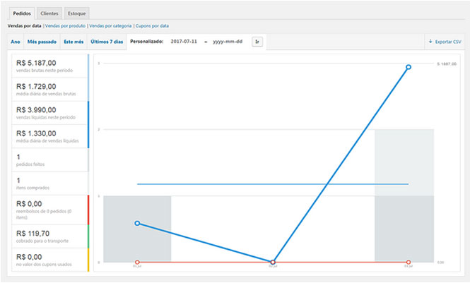Switch to the Clientes tab

49,13
